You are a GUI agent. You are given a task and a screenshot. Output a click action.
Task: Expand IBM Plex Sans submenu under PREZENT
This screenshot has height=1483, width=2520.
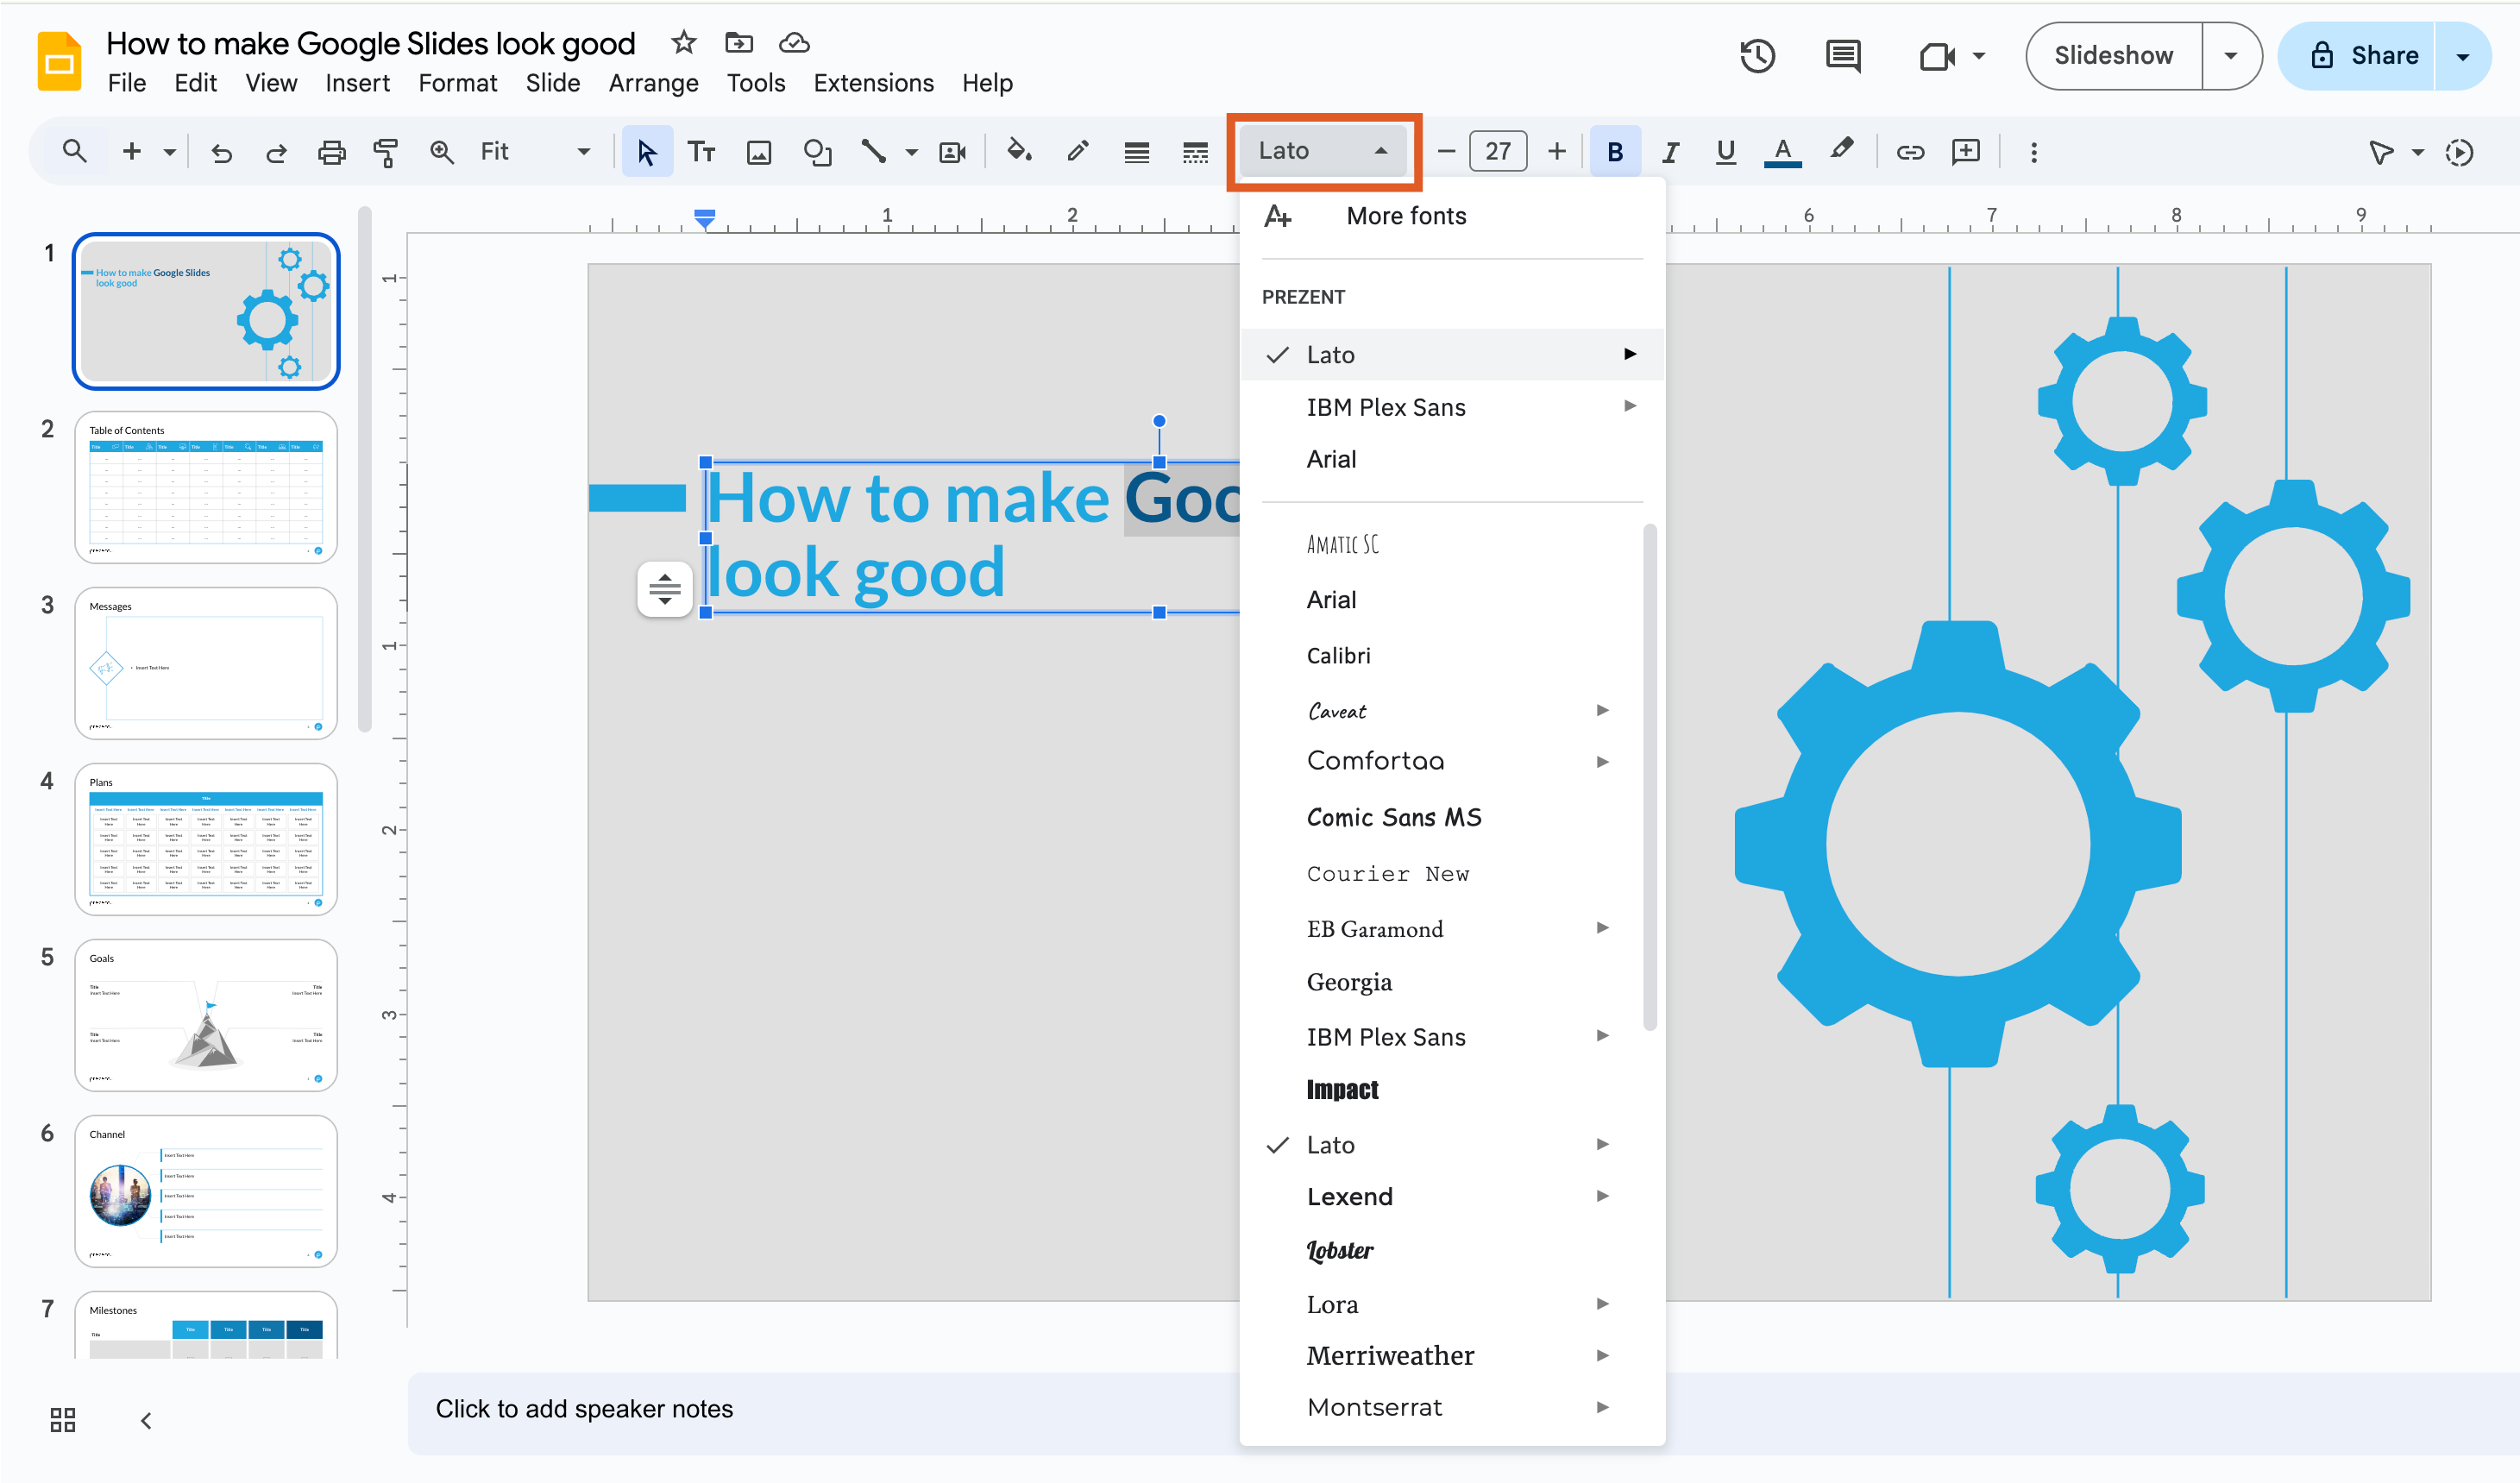click(x=1630, y=406)
